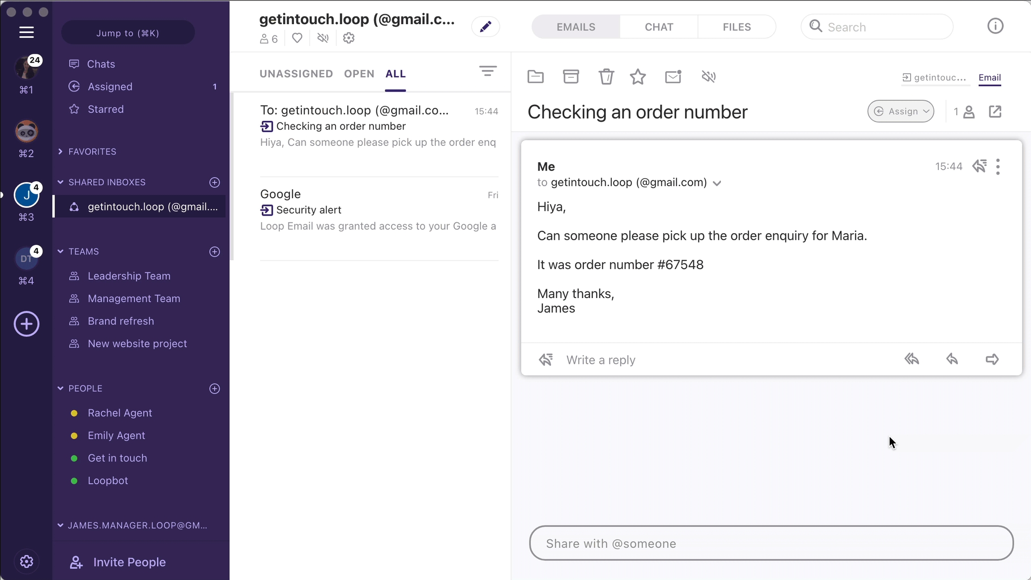1031x580 pixels.
Task: Open Chats in sidebar
Action: pos(101,64)
